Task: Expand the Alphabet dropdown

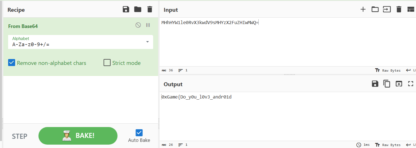Action: point(148,42)
